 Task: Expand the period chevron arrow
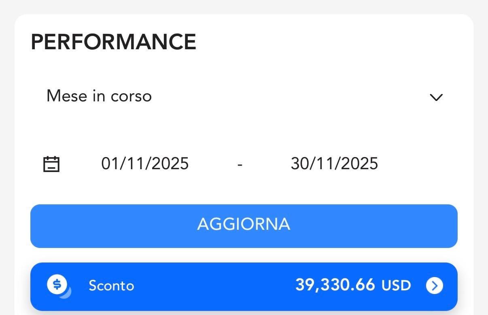click(436, 97)
